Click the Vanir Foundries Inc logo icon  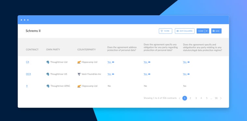pyautogui.click(x=79, y=74)
